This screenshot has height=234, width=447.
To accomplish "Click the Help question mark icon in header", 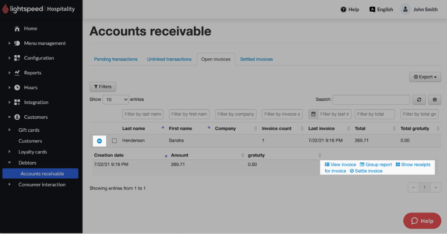I will [343, 9].
